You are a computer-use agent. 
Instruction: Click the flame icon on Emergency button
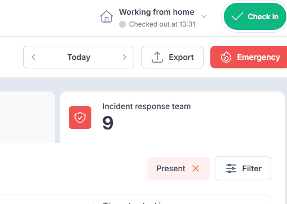point(226,57)
